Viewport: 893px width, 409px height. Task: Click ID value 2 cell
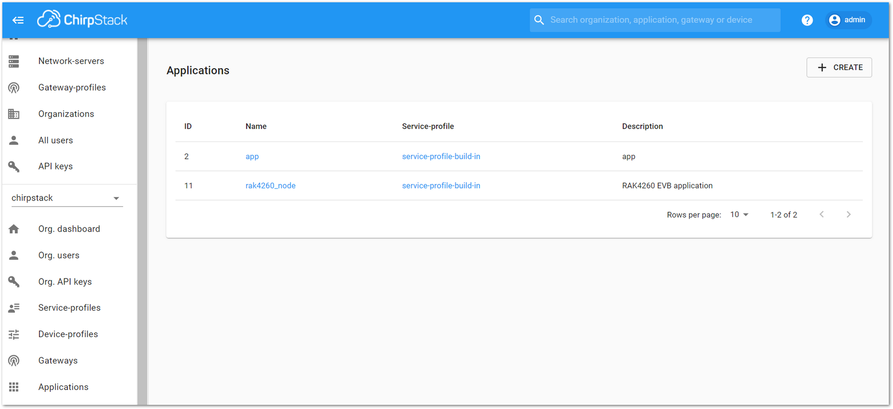(x=187, y=156)
